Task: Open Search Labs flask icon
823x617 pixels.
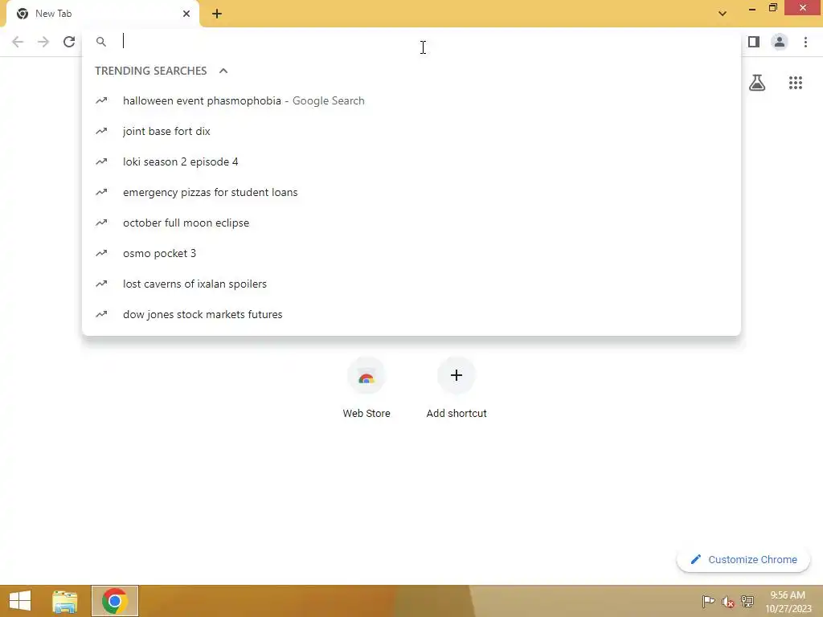Action: click(x=757, y=83)
